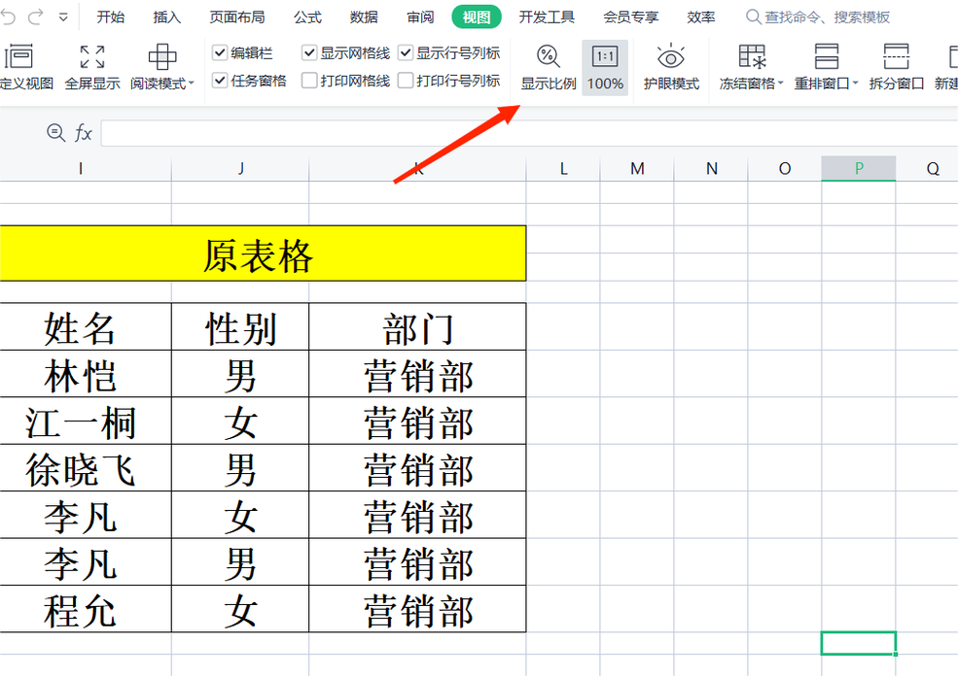Click the 100% zoom button
958x676 pixels.
pyautogui.click(x=605, y=67)
